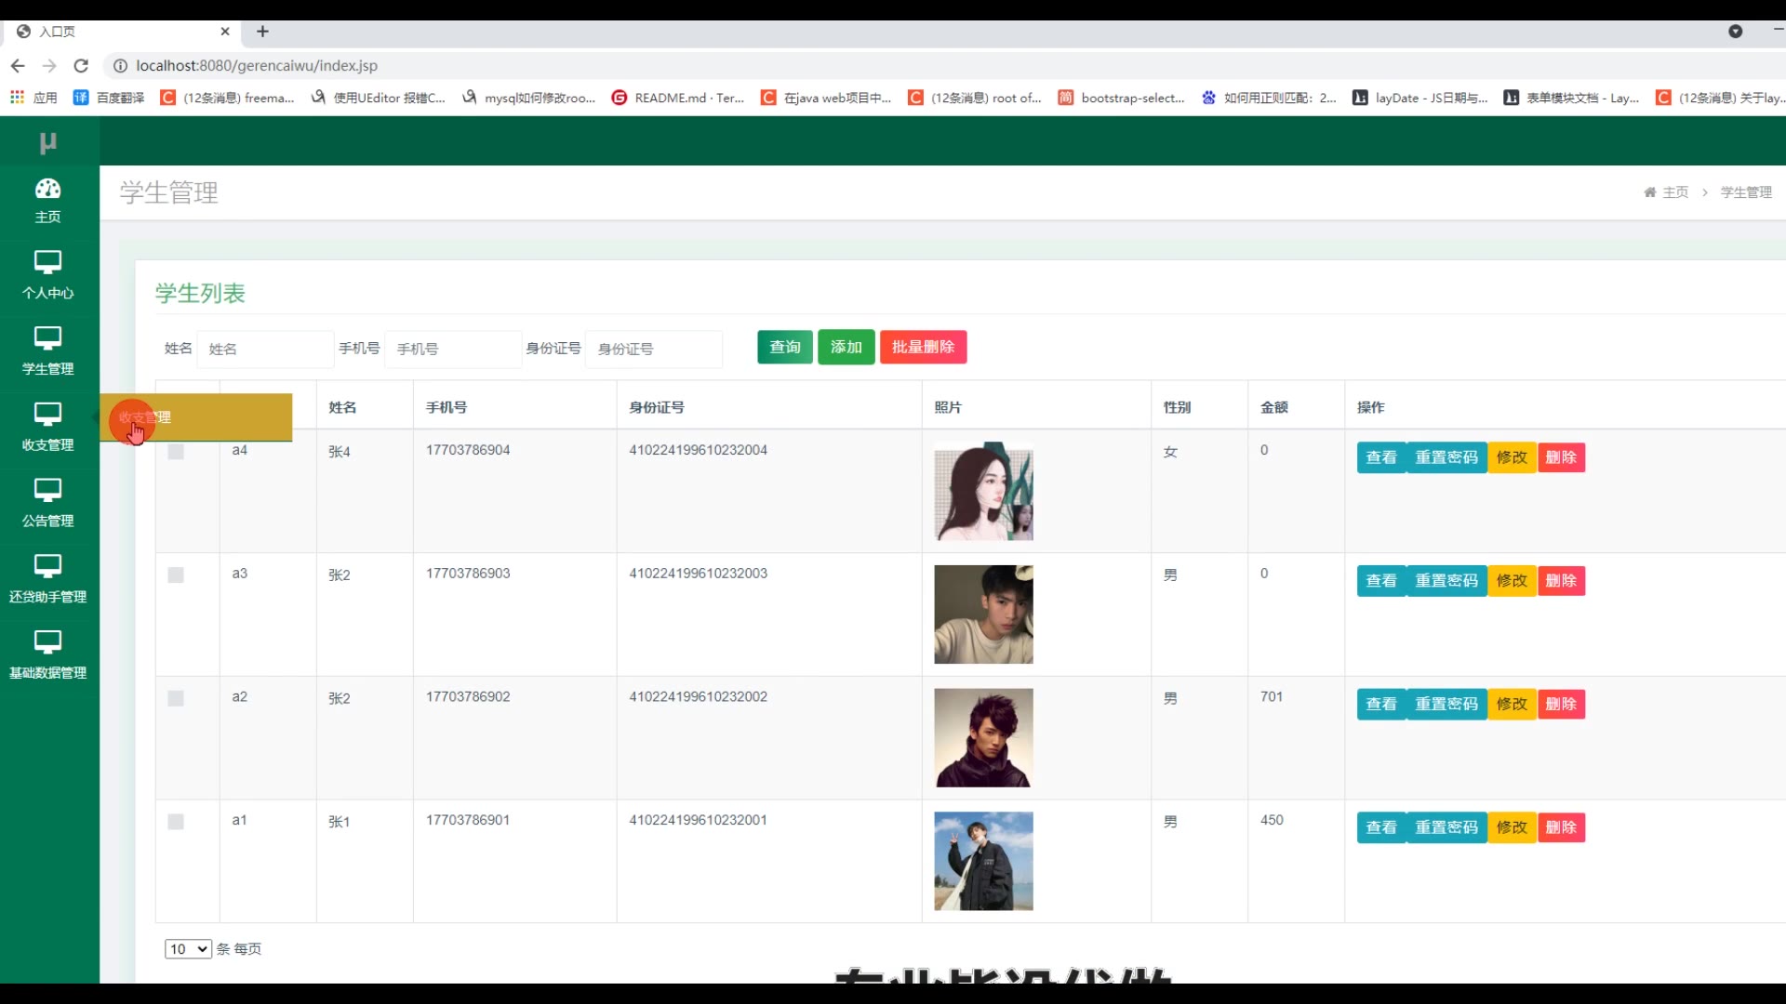Click 还贷助手管理 sidebar icon
Image resolution: width=1786 pixels, height=1004 pixels.
pyautogui.click(x=47, y=567)
